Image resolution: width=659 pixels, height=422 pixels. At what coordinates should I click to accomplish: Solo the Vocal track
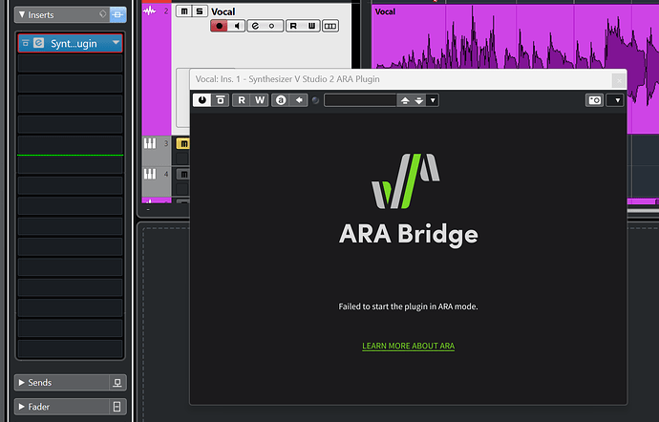pos(200,11)
